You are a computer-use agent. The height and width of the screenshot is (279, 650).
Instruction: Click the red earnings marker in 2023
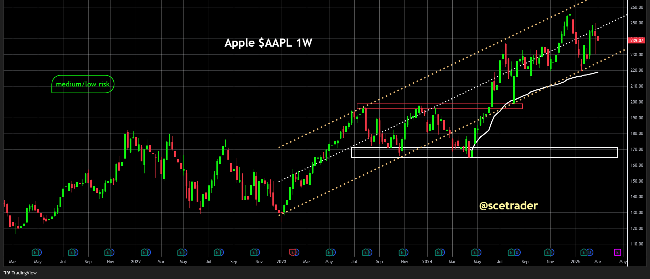click(293, 252)
